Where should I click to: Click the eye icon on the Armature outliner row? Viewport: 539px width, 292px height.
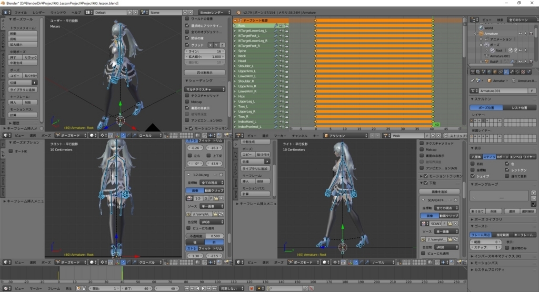520,33
